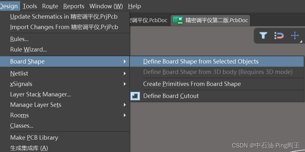Image resolution: width=305 pixels, height=152 pixels.
Task: Open the Reports menu
Action: coord(74,6)
